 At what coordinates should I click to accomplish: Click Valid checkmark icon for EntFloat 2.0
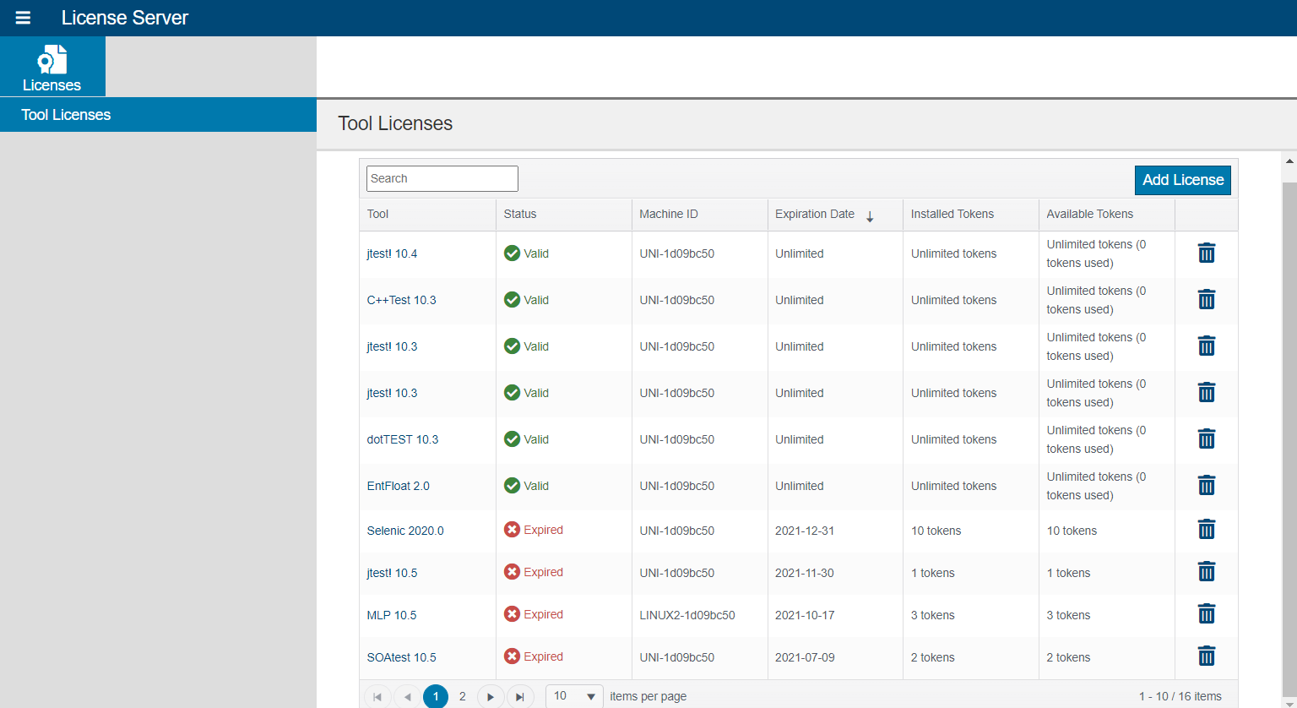pos(512,485)
